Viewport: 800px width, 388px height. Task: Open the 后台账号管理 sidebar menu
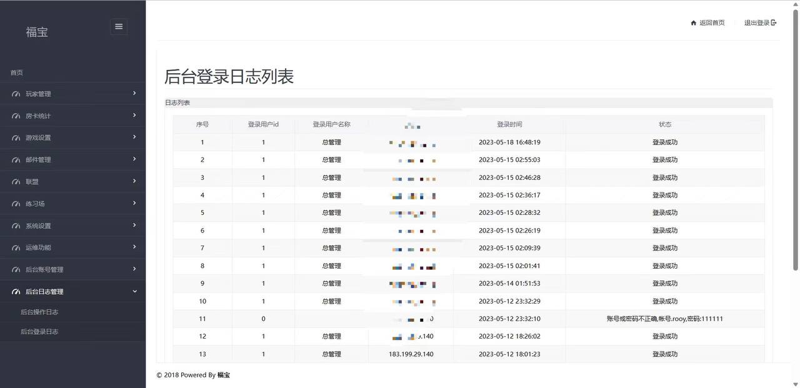72,269
